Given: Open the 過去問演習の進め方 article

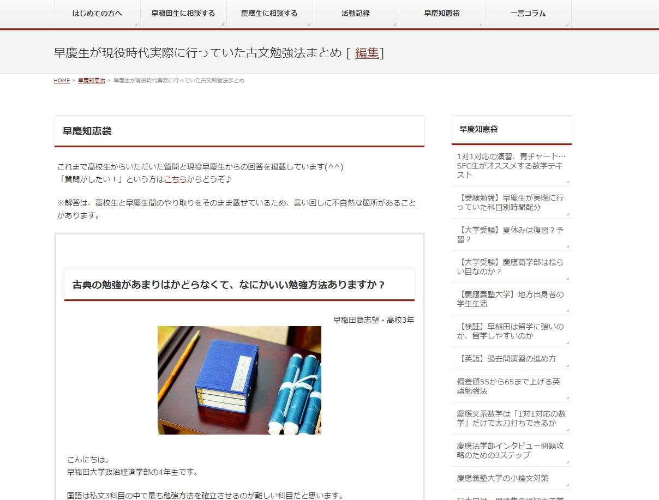Looking at the screenshot, I should pos(512,359).
